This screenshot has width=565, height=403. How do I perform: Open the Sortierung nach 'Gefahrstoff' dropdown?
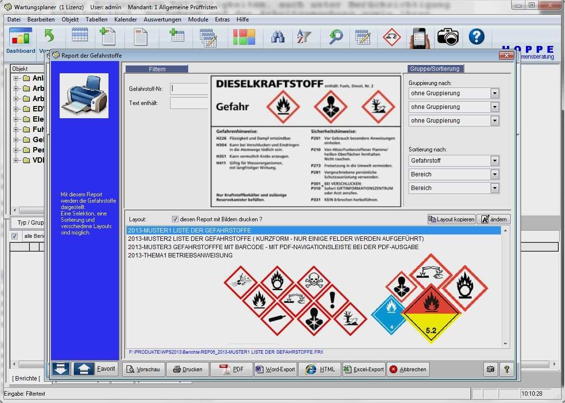click(x=495, y=161)
